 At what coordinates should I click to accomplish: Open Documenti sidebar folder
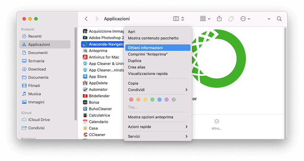point(45,53)
